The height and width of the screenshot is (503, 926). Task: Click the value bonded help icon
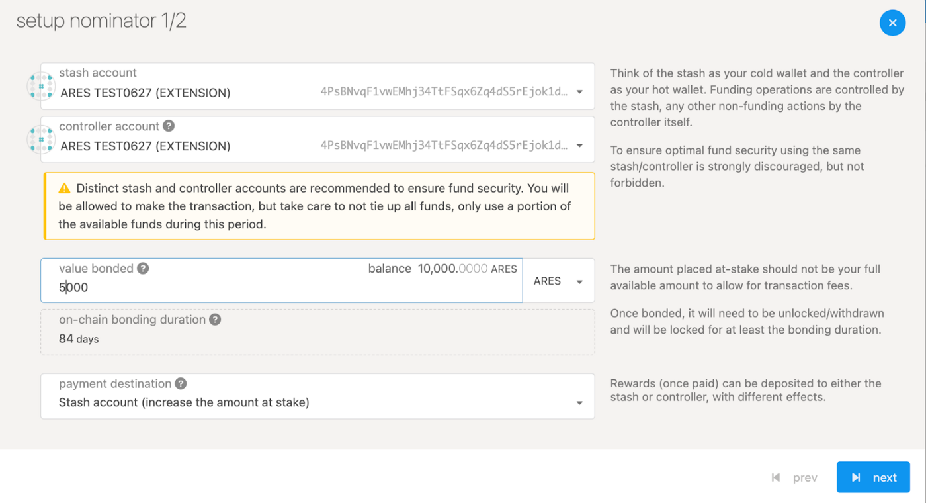143,268
